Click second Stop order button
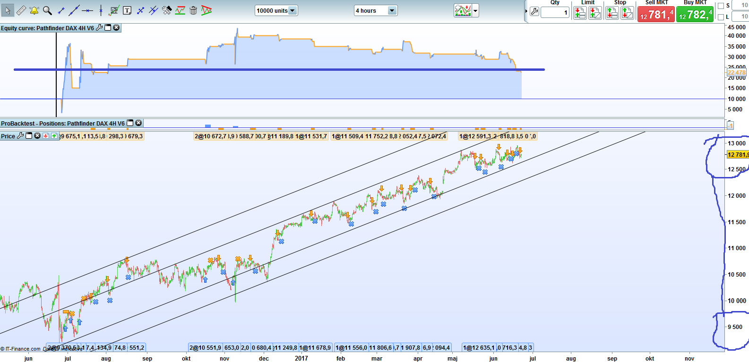Viewport: 749px width, 362px height. [x=627, y=13]
